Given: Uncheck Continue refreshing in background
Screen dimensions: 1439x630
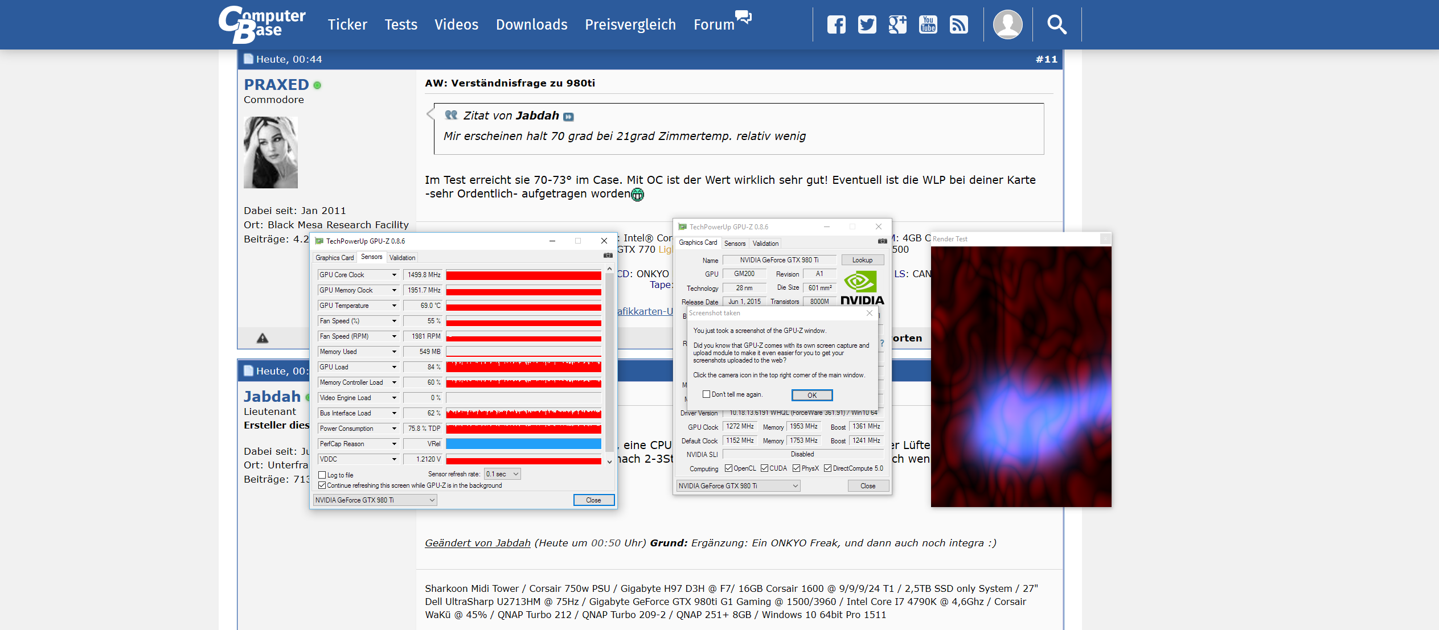Looking at the screenshot, I should 322,485.
